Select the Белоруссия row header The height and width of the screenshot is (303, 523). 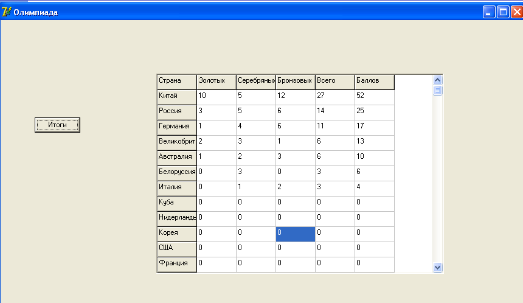tap(177, 173)
